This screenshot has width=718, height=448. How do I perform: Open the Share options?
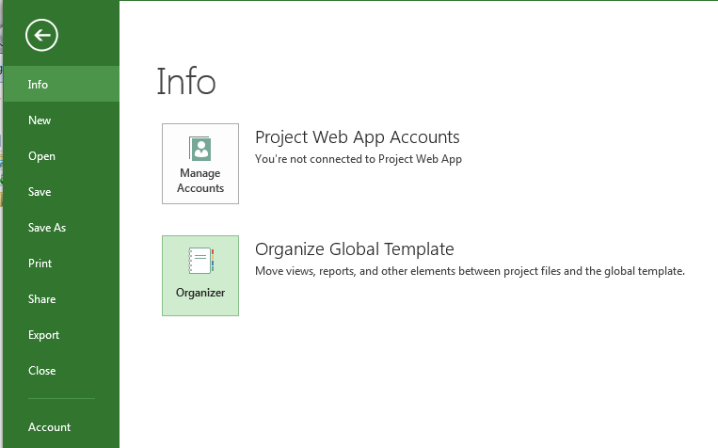point(41,299)
